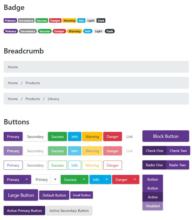Click the Link styled button
The width and height of the screenshot is (192, 220).
(x=129, y=136)
